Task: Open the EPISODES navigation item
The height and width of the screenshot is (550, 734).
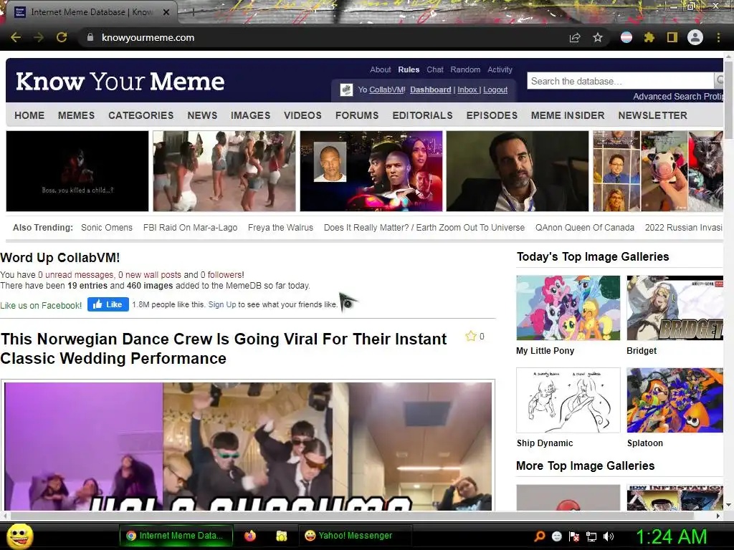Action: 492,115
